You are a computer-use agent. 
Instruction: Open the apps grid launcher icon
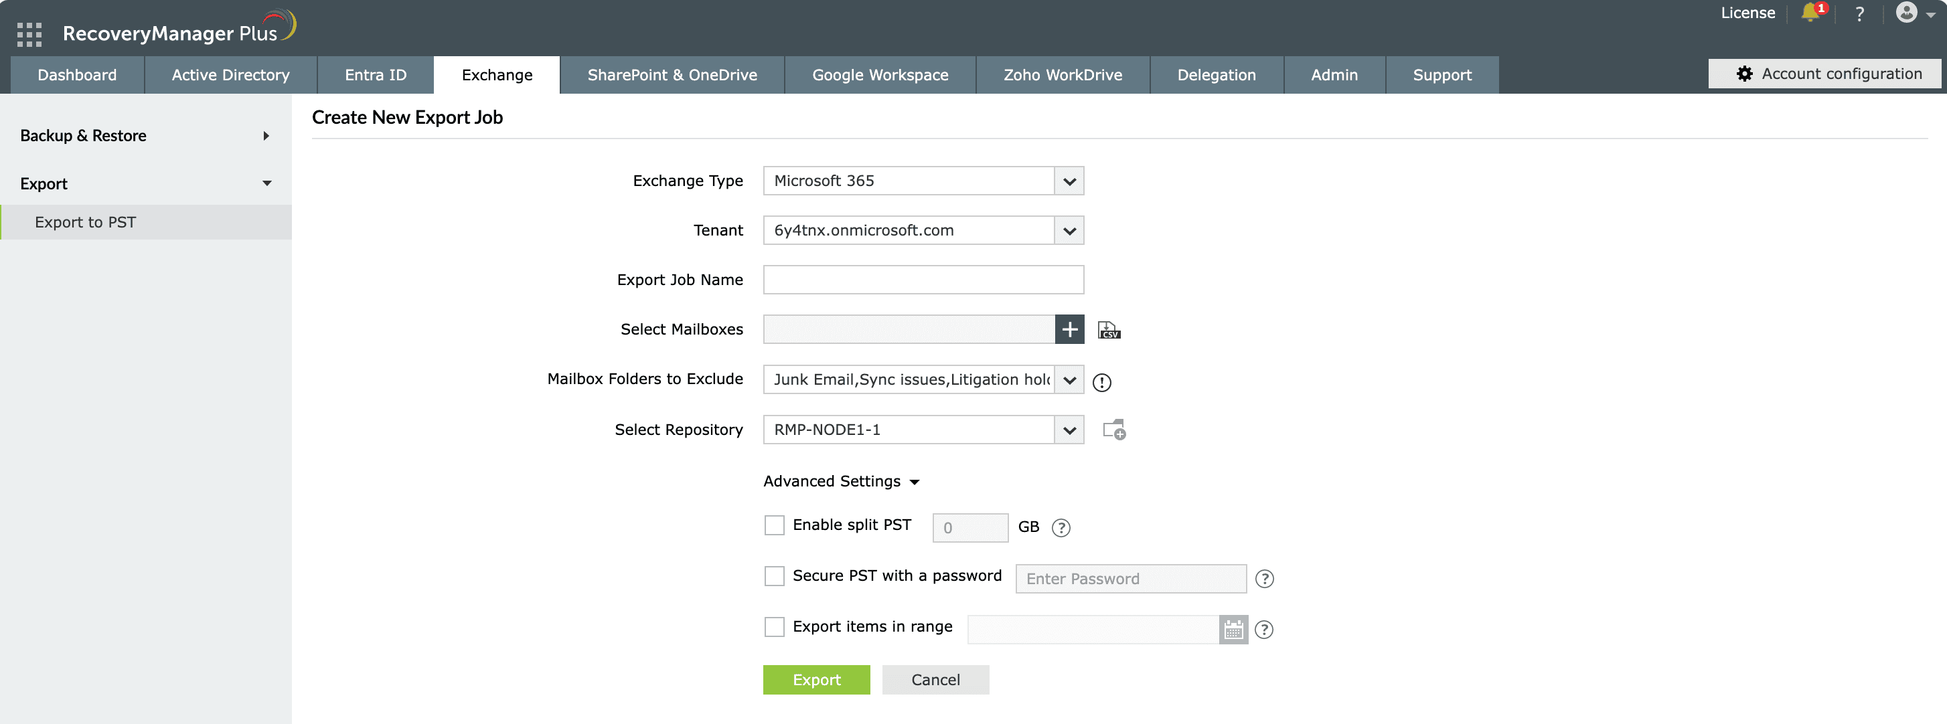[29, 34]
